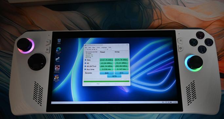
Task: Open the Language menu
Action: 104,47
